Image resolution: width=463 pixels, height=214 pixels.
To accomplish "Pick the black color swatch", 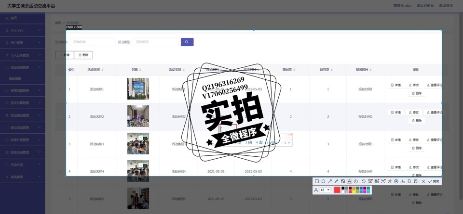I will [x=343, y=188].
